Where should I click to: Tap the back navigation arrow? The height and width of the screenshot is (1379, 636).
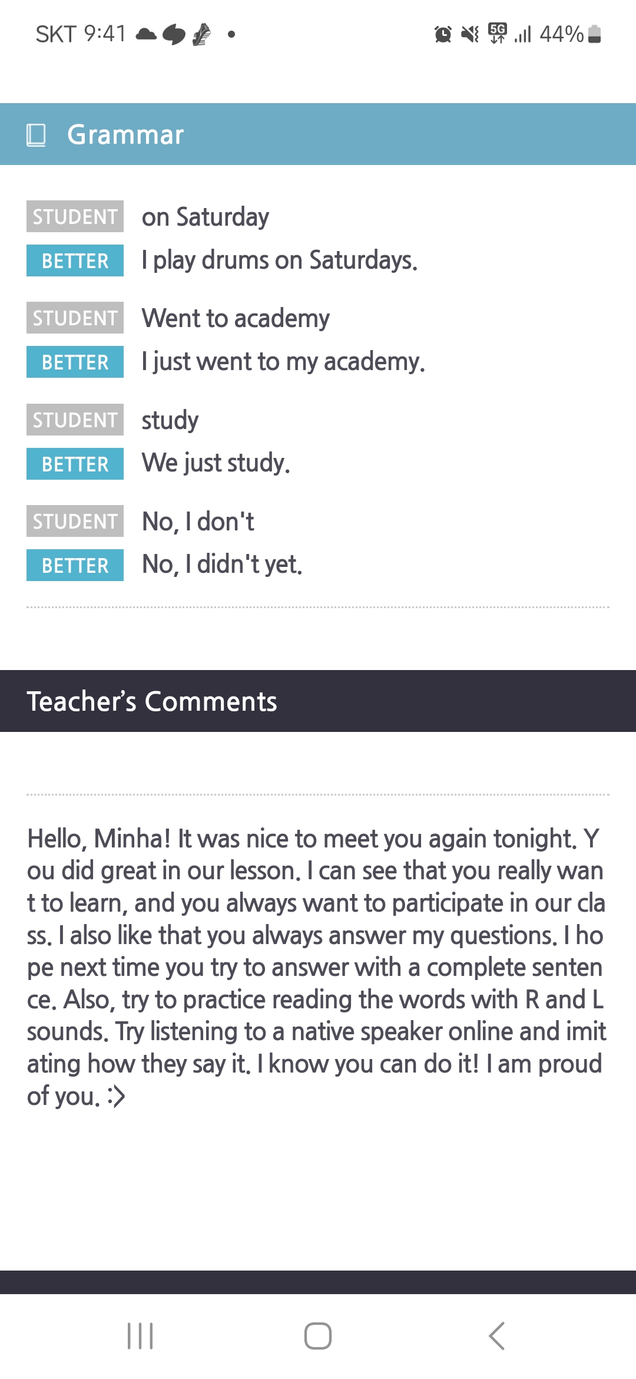[x=497, y=1336]
